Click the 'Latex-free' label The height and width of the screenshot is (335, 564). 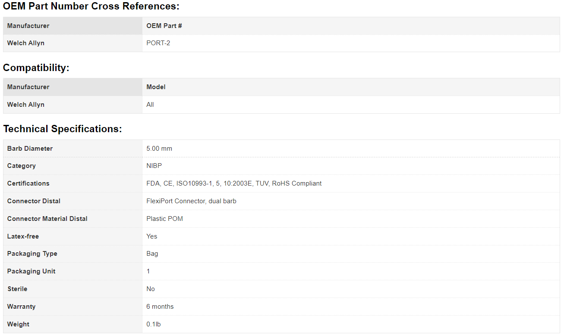point(23,236)
